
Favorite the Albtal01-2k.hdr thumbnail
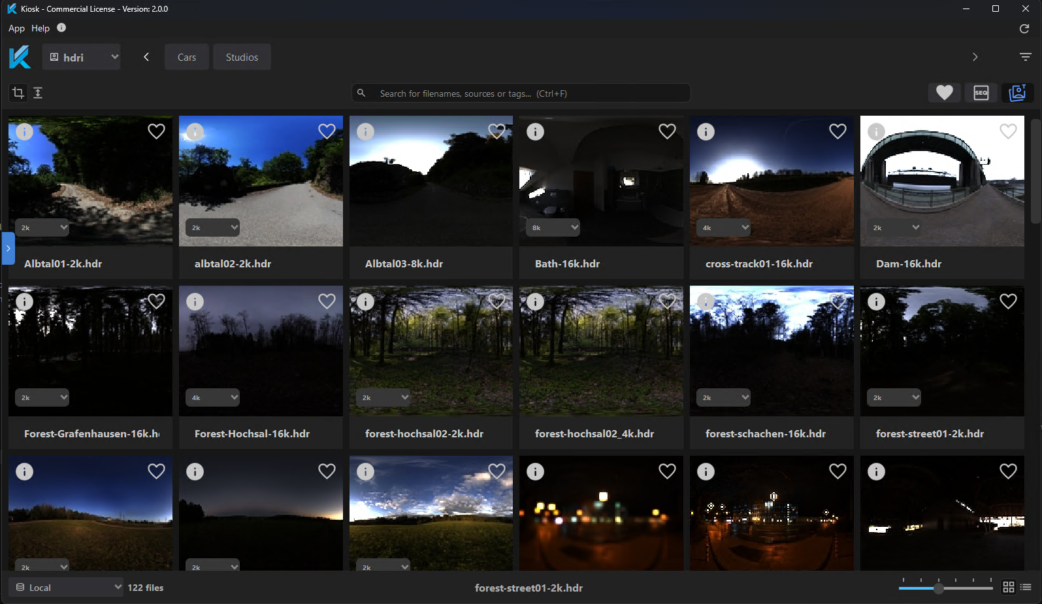[156, 131]
